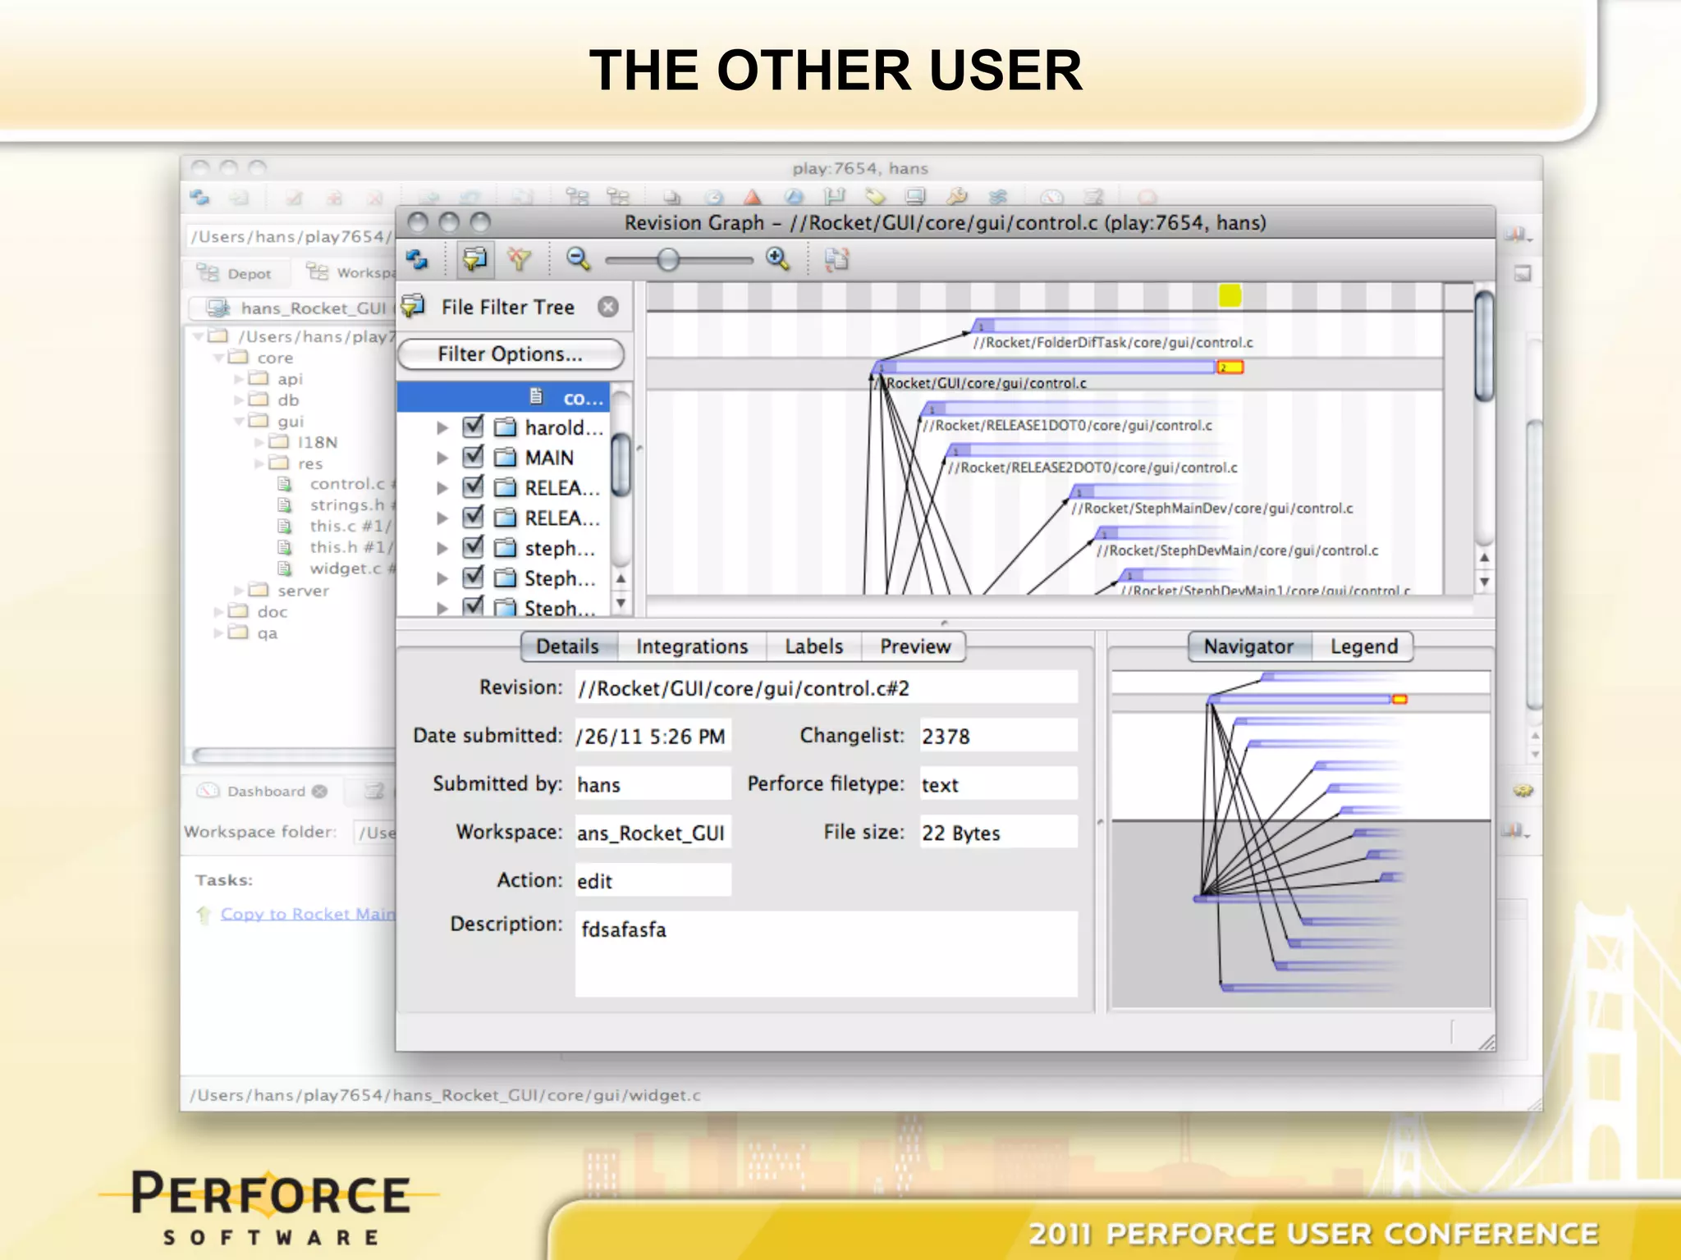Click the wrench tools icon in main toolbar

tap(956, 198)
